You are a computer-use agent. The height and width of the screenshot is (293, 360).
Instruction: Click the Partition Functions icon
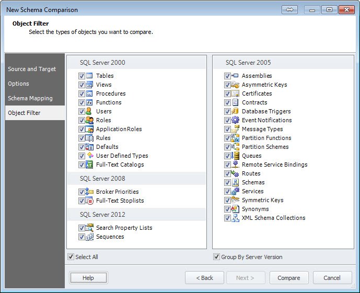click(x=235, y=138)
